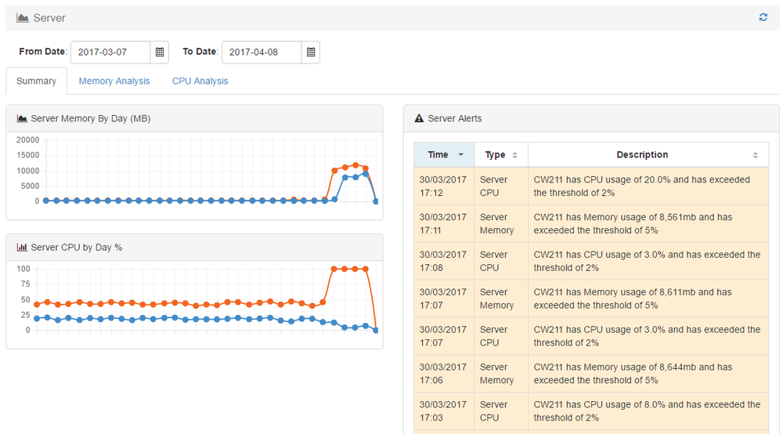Open the From Date calendar picker
This screenshot has height=434, width=783.
tap(160, 52)
